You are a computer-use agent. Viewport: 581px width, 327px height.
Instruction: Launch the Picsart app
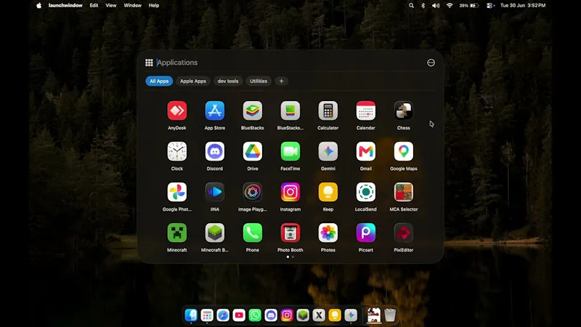(x=366, y=233)
